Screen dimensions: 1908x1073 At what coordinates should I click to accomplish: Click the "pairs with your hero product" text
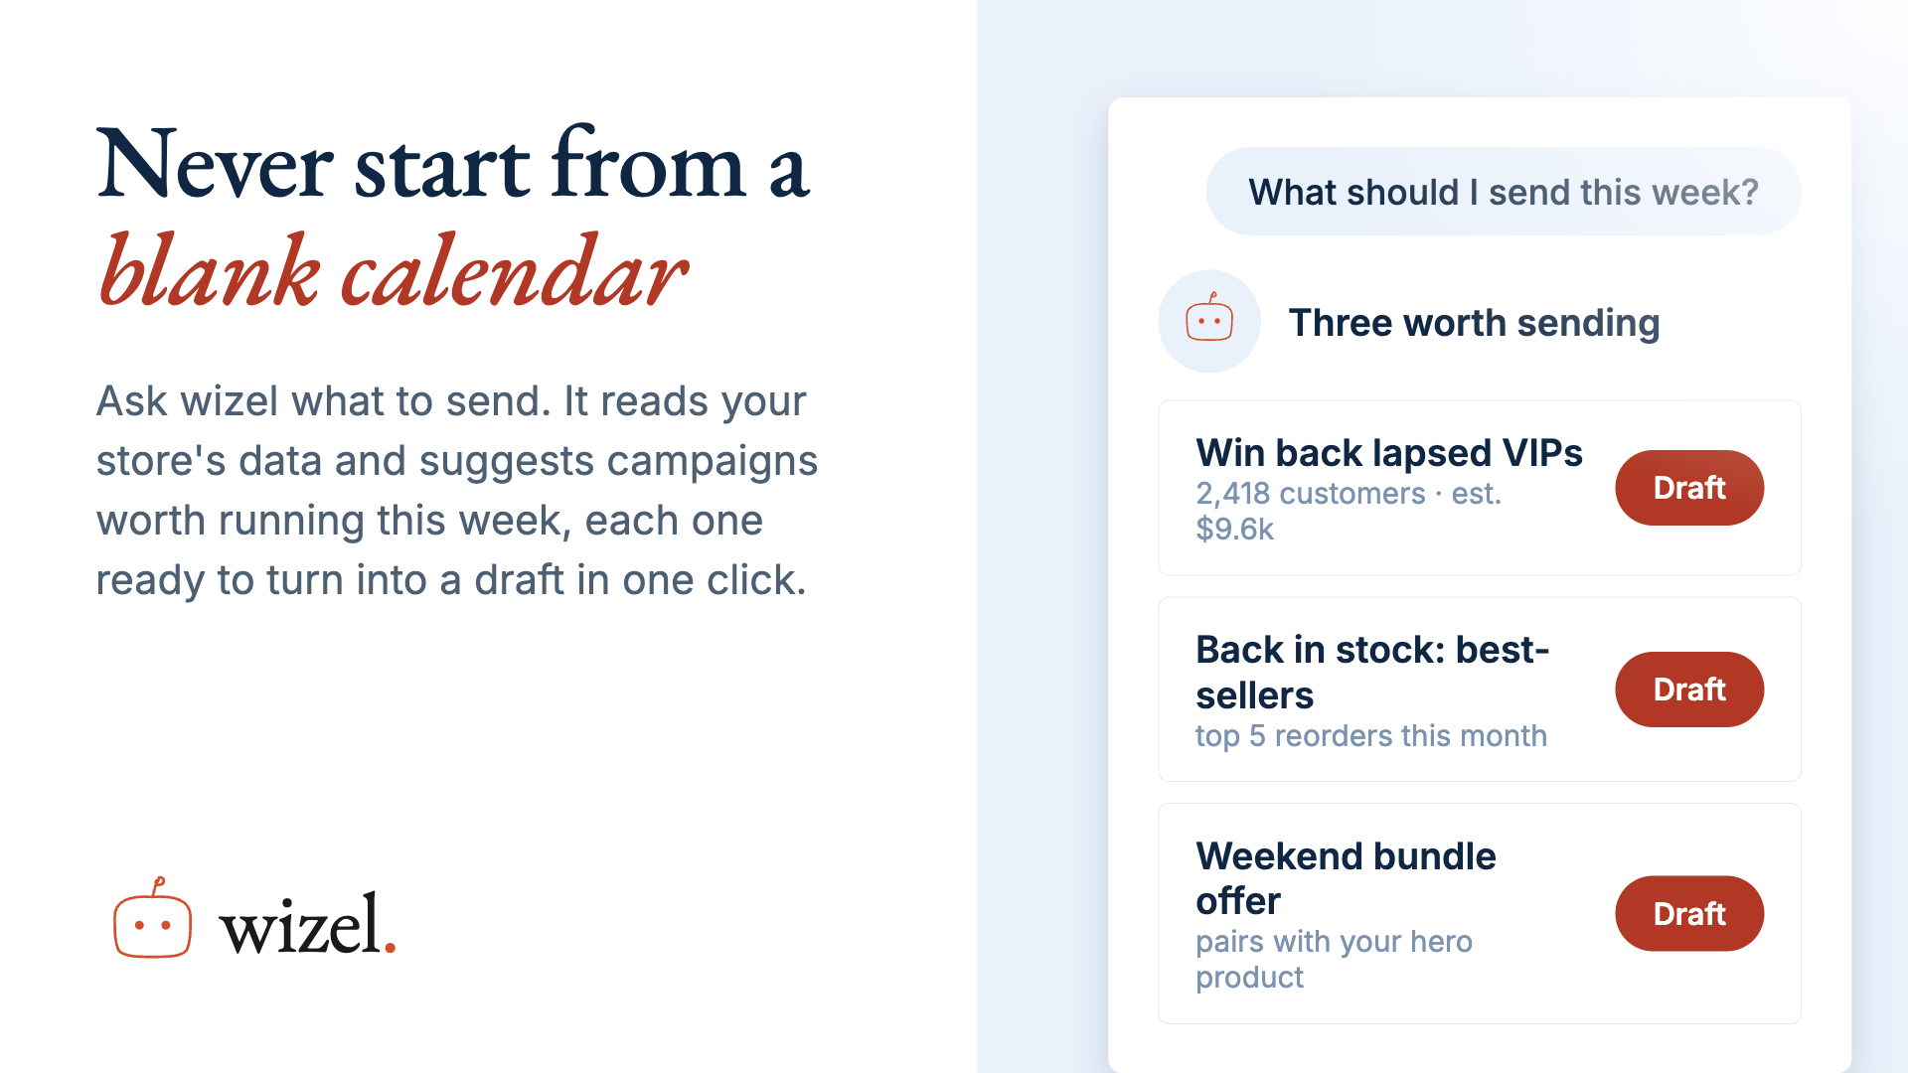pyautogui.click(x=1334, y=959)
